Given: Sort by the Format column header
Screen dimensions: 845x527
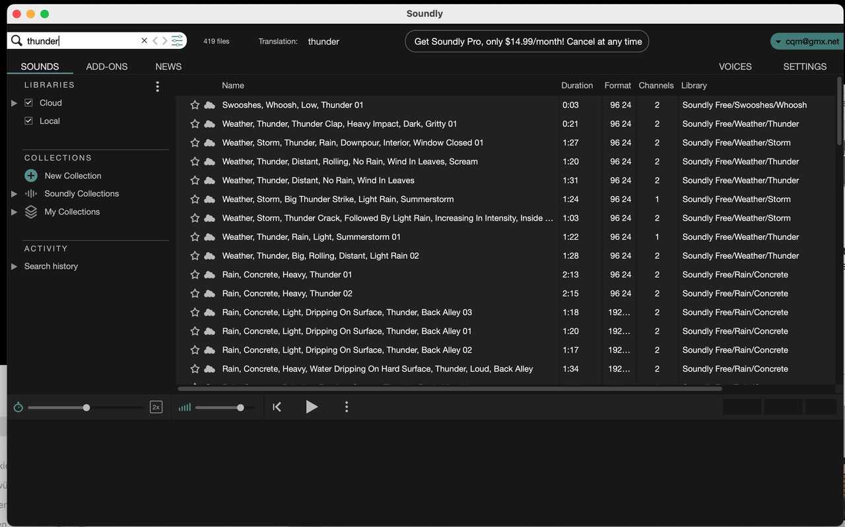Looking at the screenshot, I should pyautogui.click(x=618, y=86).
